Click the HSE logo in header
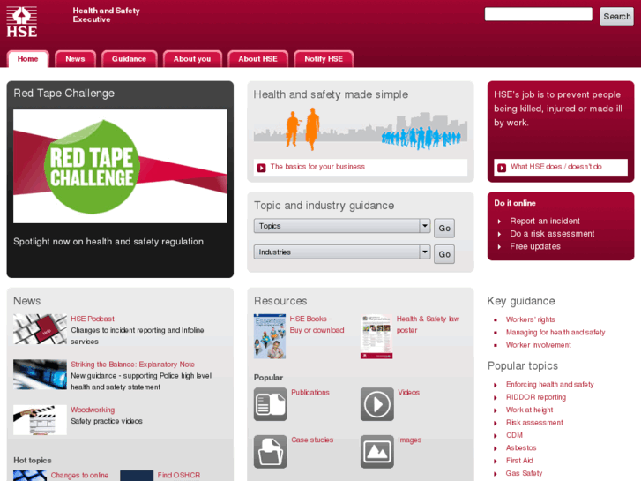The height and width of the screenshot is (481, 641). pos(22,22)
